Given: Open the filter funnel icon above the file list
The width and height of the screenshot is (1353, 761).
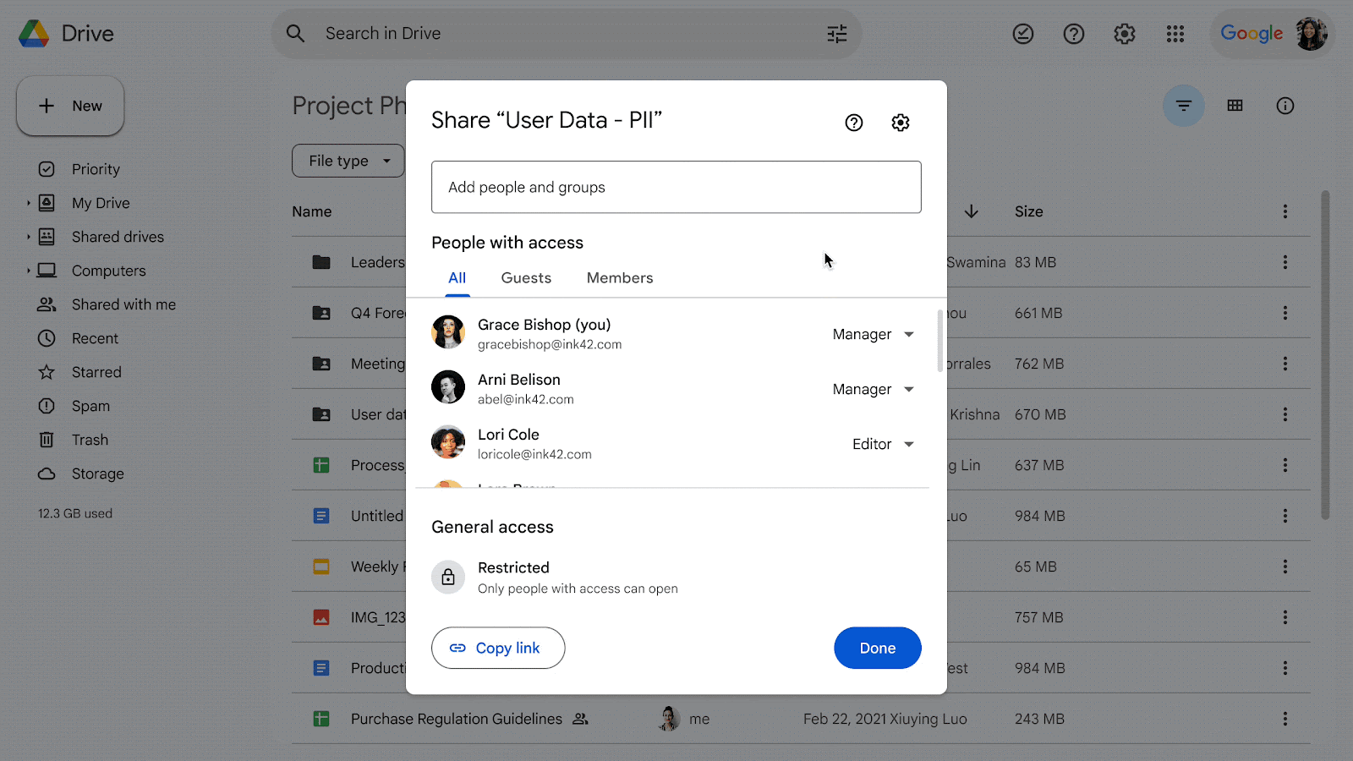Looking at the screenshot, I should [1183, 106].
